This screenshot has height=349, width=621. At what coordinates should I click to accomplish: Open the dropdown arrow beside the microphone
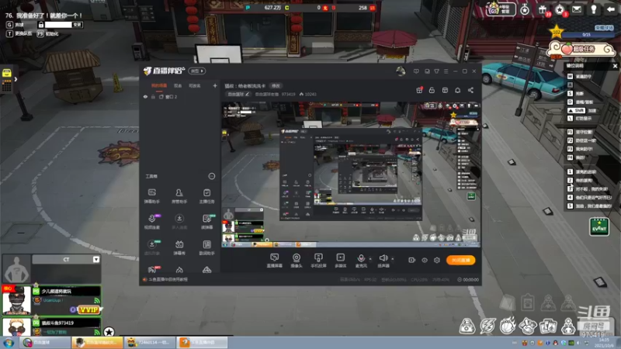(x=370, y=259)
